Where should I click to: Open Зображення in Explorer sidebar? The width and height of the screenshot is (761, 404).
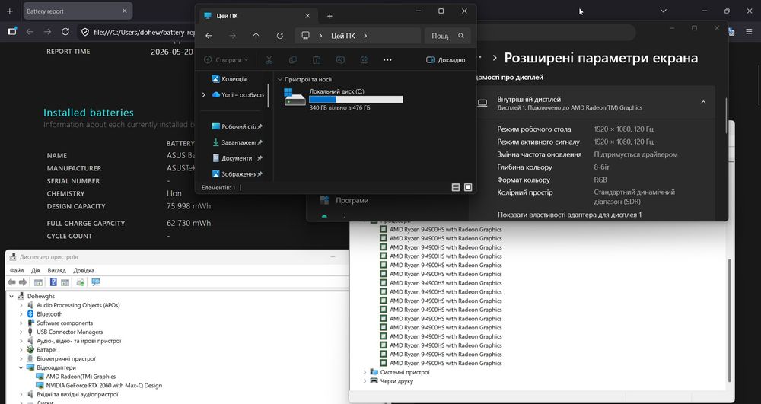[237, 173]
